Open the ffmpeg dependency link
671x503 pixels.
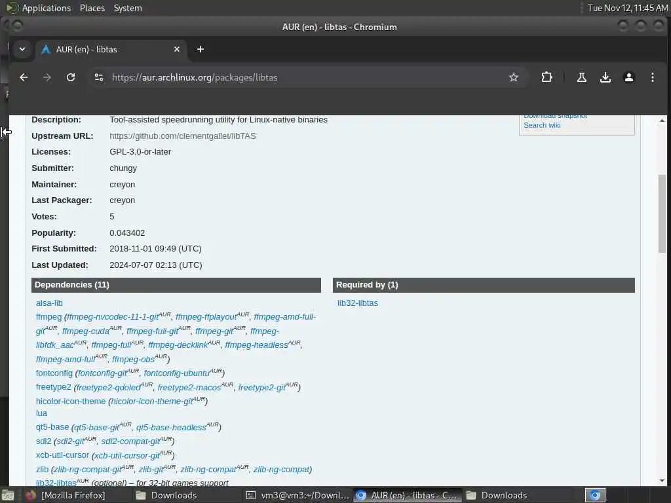(48, 317)
